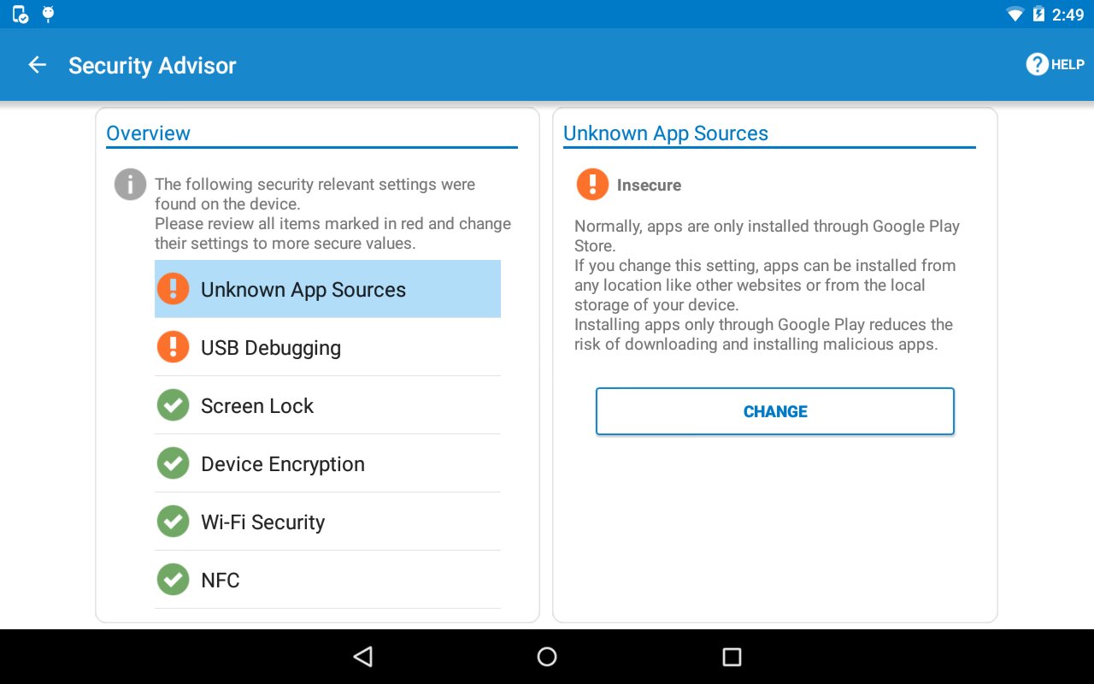The height and width of the screenshot is (684, 1094).
Task: Click green checkmark beside Wi-Fi Security
Action: coord(174,522)
